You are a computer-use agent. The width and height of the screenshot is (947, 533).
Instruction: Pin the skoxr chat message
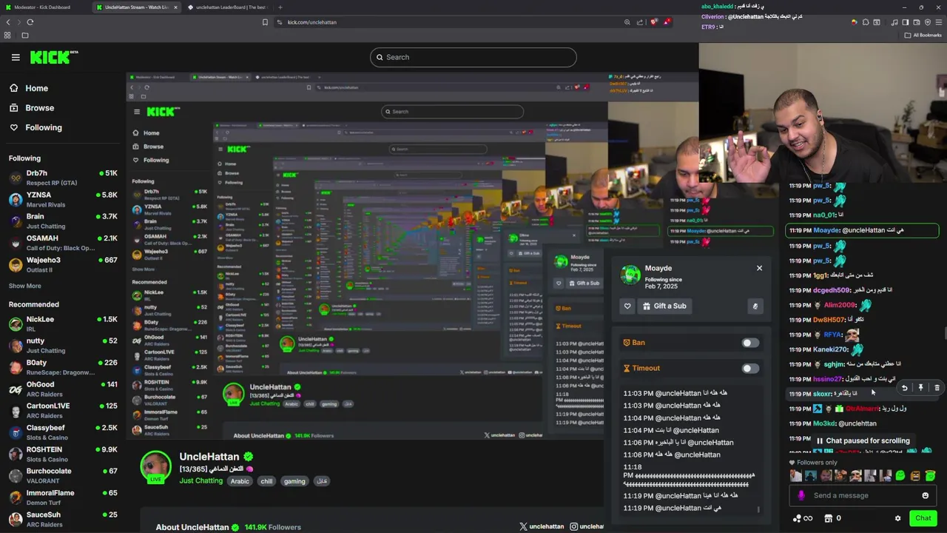pos(920,388)
